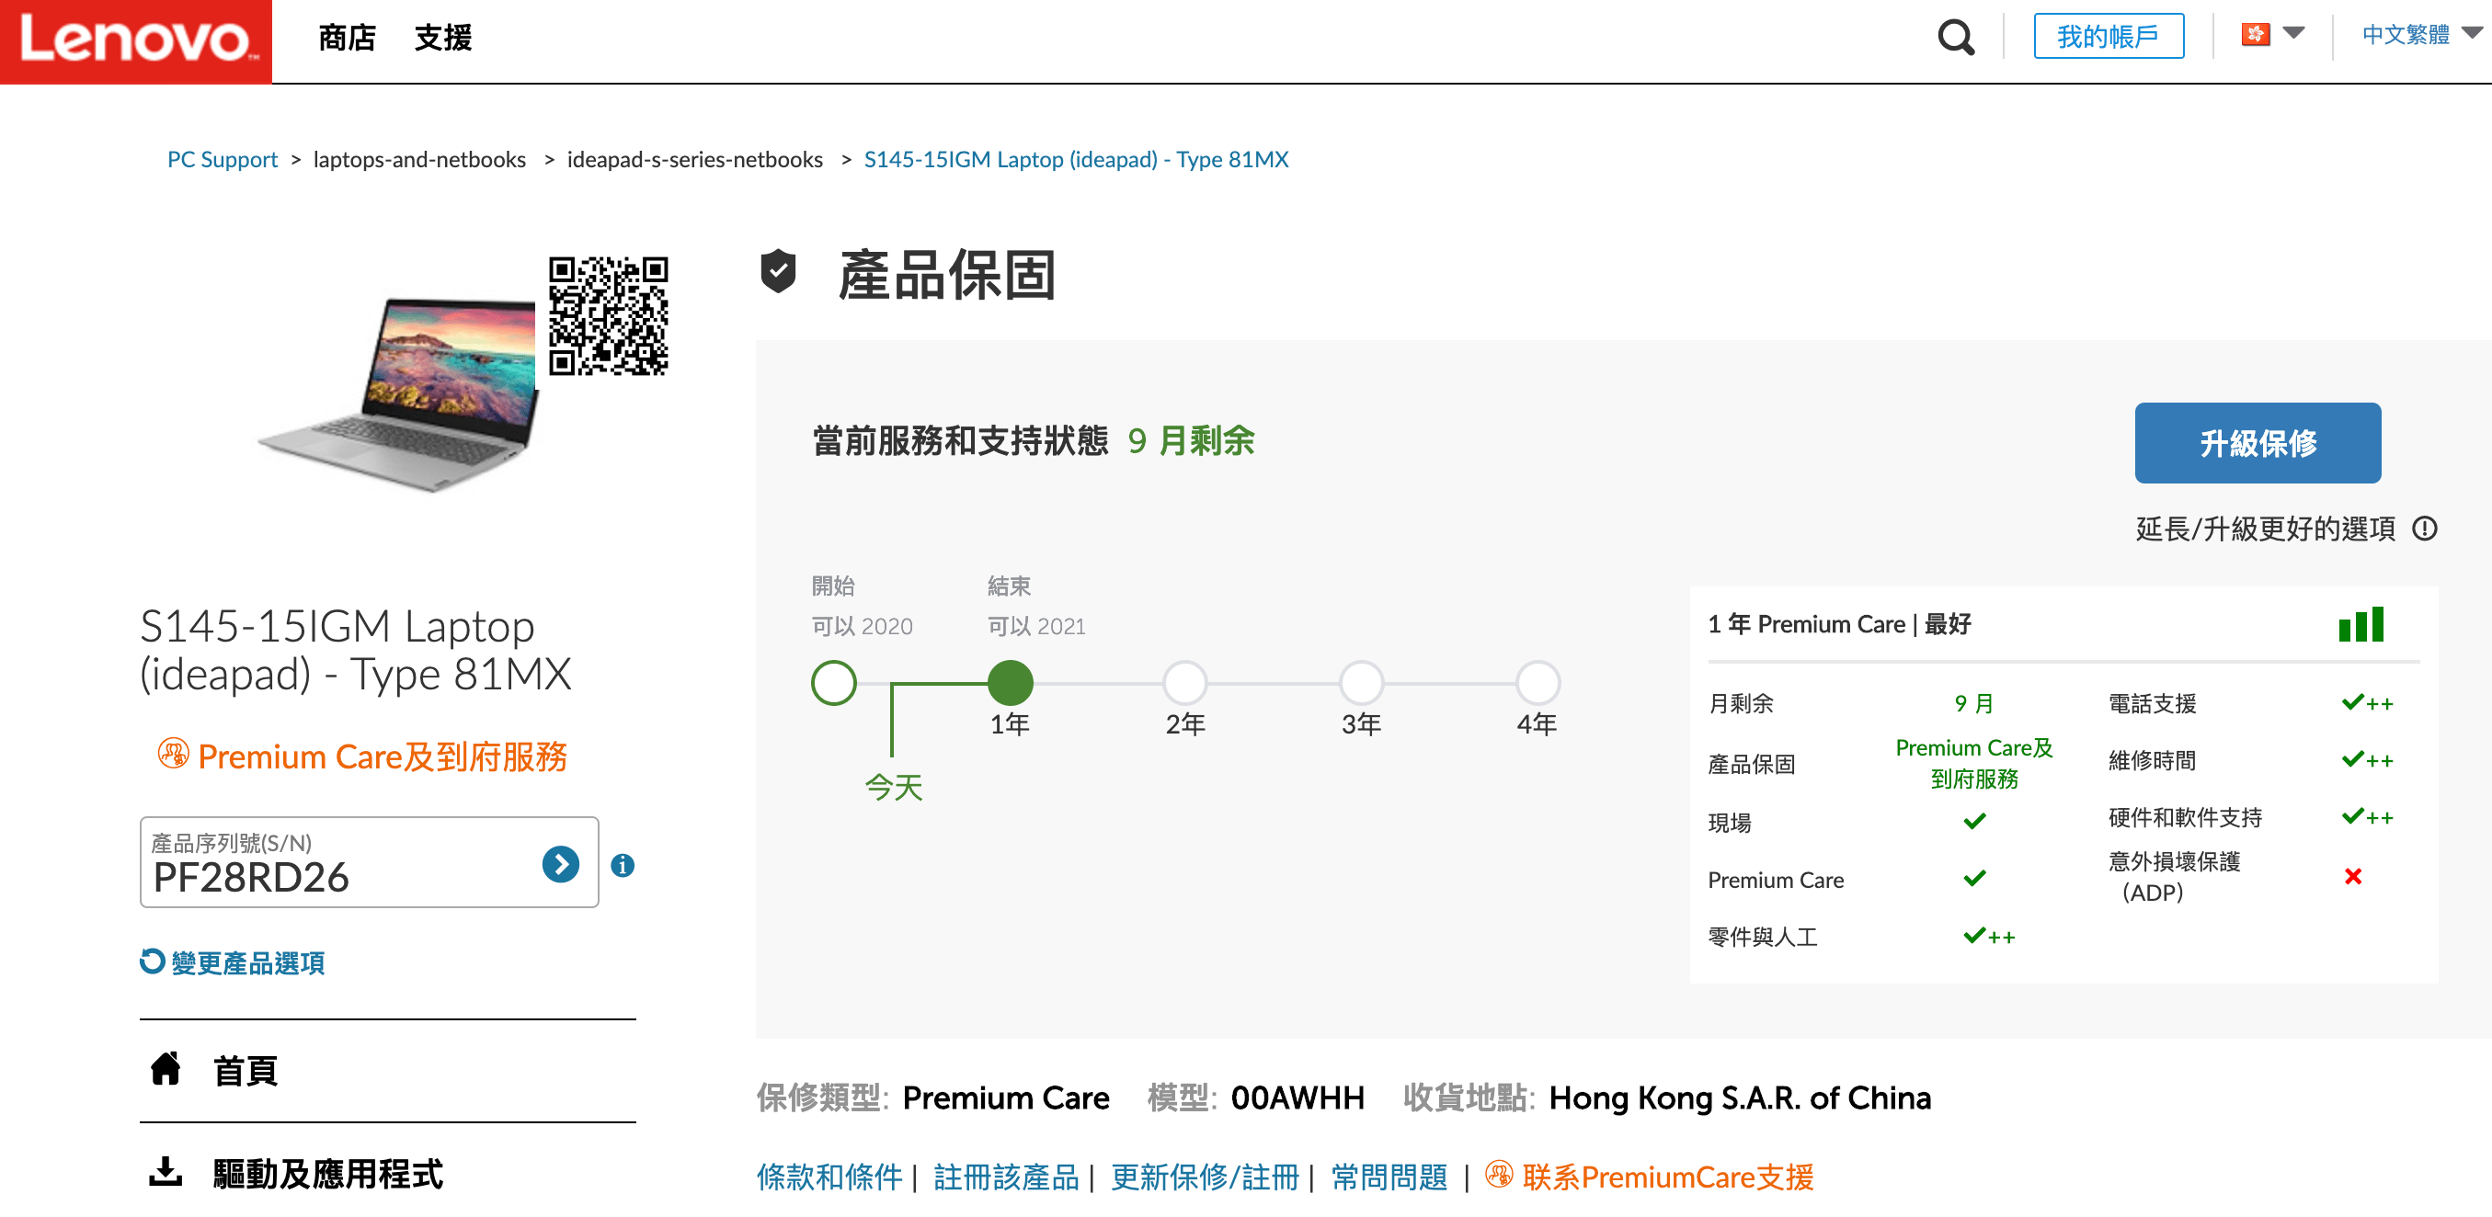Image resolution: width=2492 pixels, height=1217 pixels.
Task: Click the serial number info icon
Action: tap(622, 865)
